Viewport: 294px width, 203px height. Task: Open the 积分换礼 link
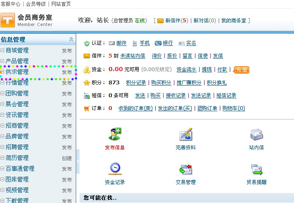pyautogui.click(x=217, y=83)
